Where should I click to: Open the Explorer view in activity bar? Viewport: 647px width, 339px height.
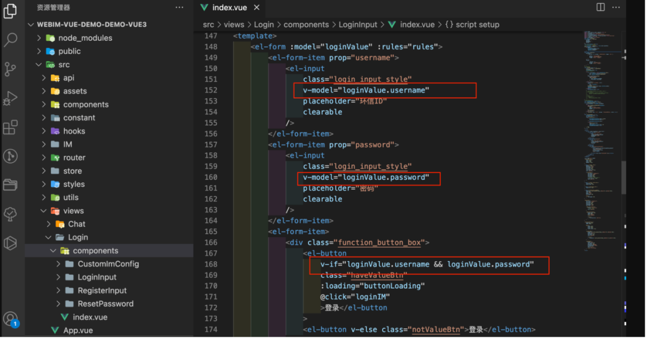tap(10, 11)
